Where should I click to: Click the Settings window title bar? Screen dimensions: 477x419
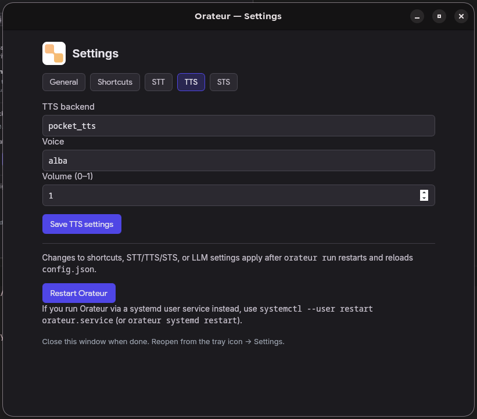click(x=238, y=16)
